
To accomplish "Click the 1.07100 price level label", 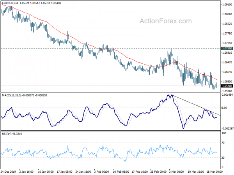I will [x=227, y=48].
